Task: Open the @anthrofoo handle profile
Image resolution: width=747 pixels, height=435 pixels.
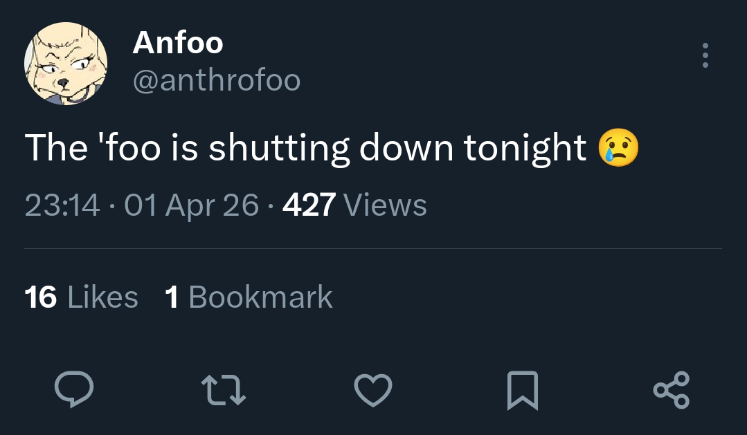Action: [216, 81]
